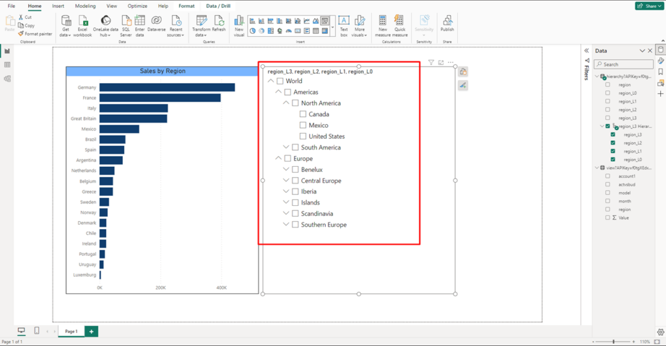
Task: Switch to mobile layout icon
Action: [x=36, y=330]
